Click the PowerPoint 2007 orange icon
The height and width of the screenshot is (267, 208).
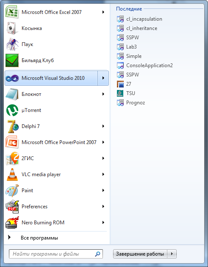click(x=12, y=142)
